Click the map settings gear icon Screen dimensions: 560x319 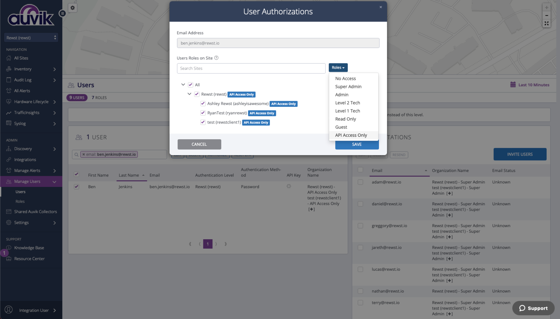tap(73, 8)
